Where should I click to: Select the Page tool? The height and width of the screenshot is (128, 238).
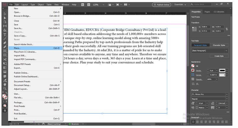click(x=5, y=22)
